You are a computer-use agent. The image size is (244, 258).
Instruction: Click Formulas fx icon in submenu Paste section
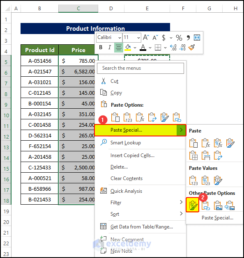[x=206, y=143]
